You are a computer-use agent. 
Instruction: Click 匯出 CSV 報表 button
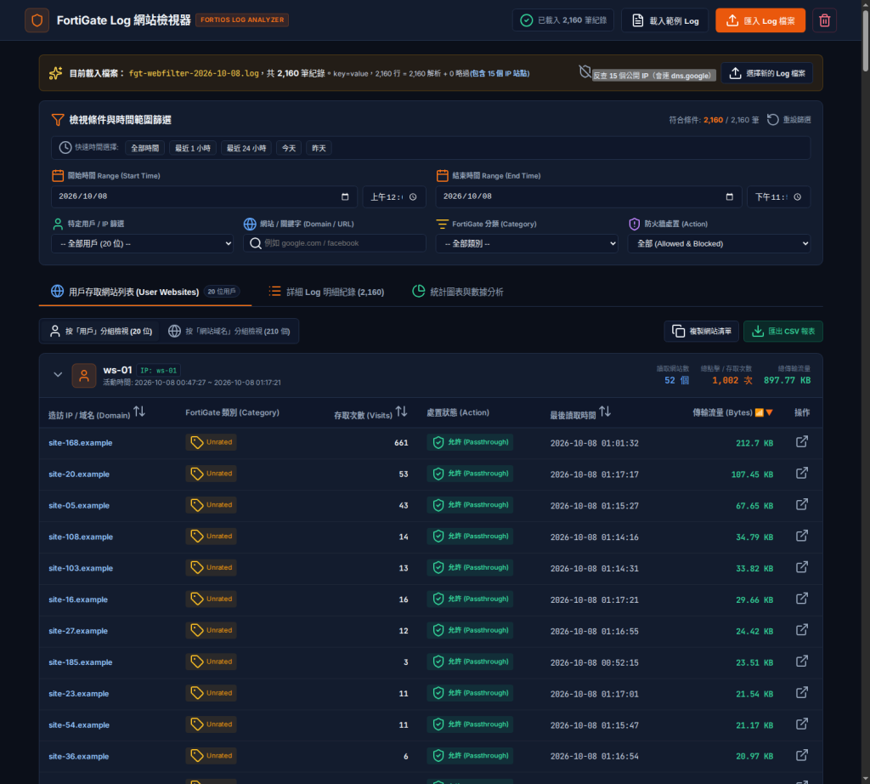pos(782,332)
